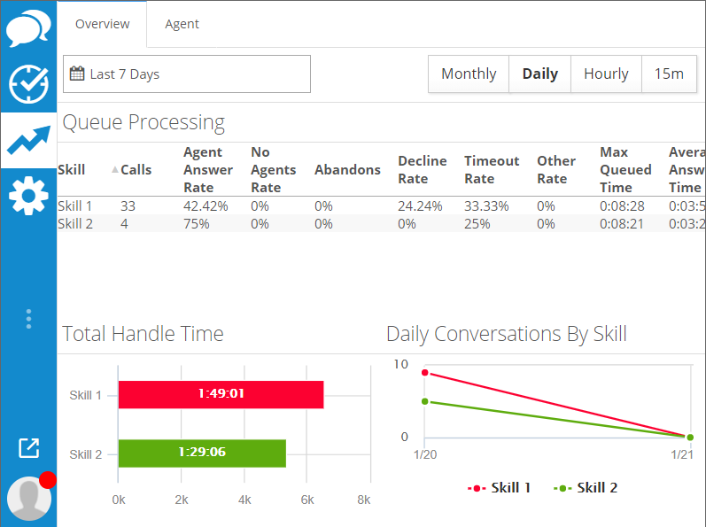Image resolution: width=706 pixels, height=527 pixels.
Task: Select the Monthly interval button
Action: pos(469,74)
